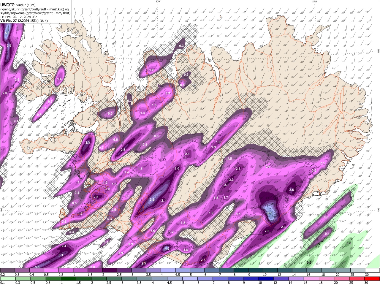The image size is (380, 285).
Task: Click pale green swatch labeled 0.1 in lower legend
Action: point(8,278)
